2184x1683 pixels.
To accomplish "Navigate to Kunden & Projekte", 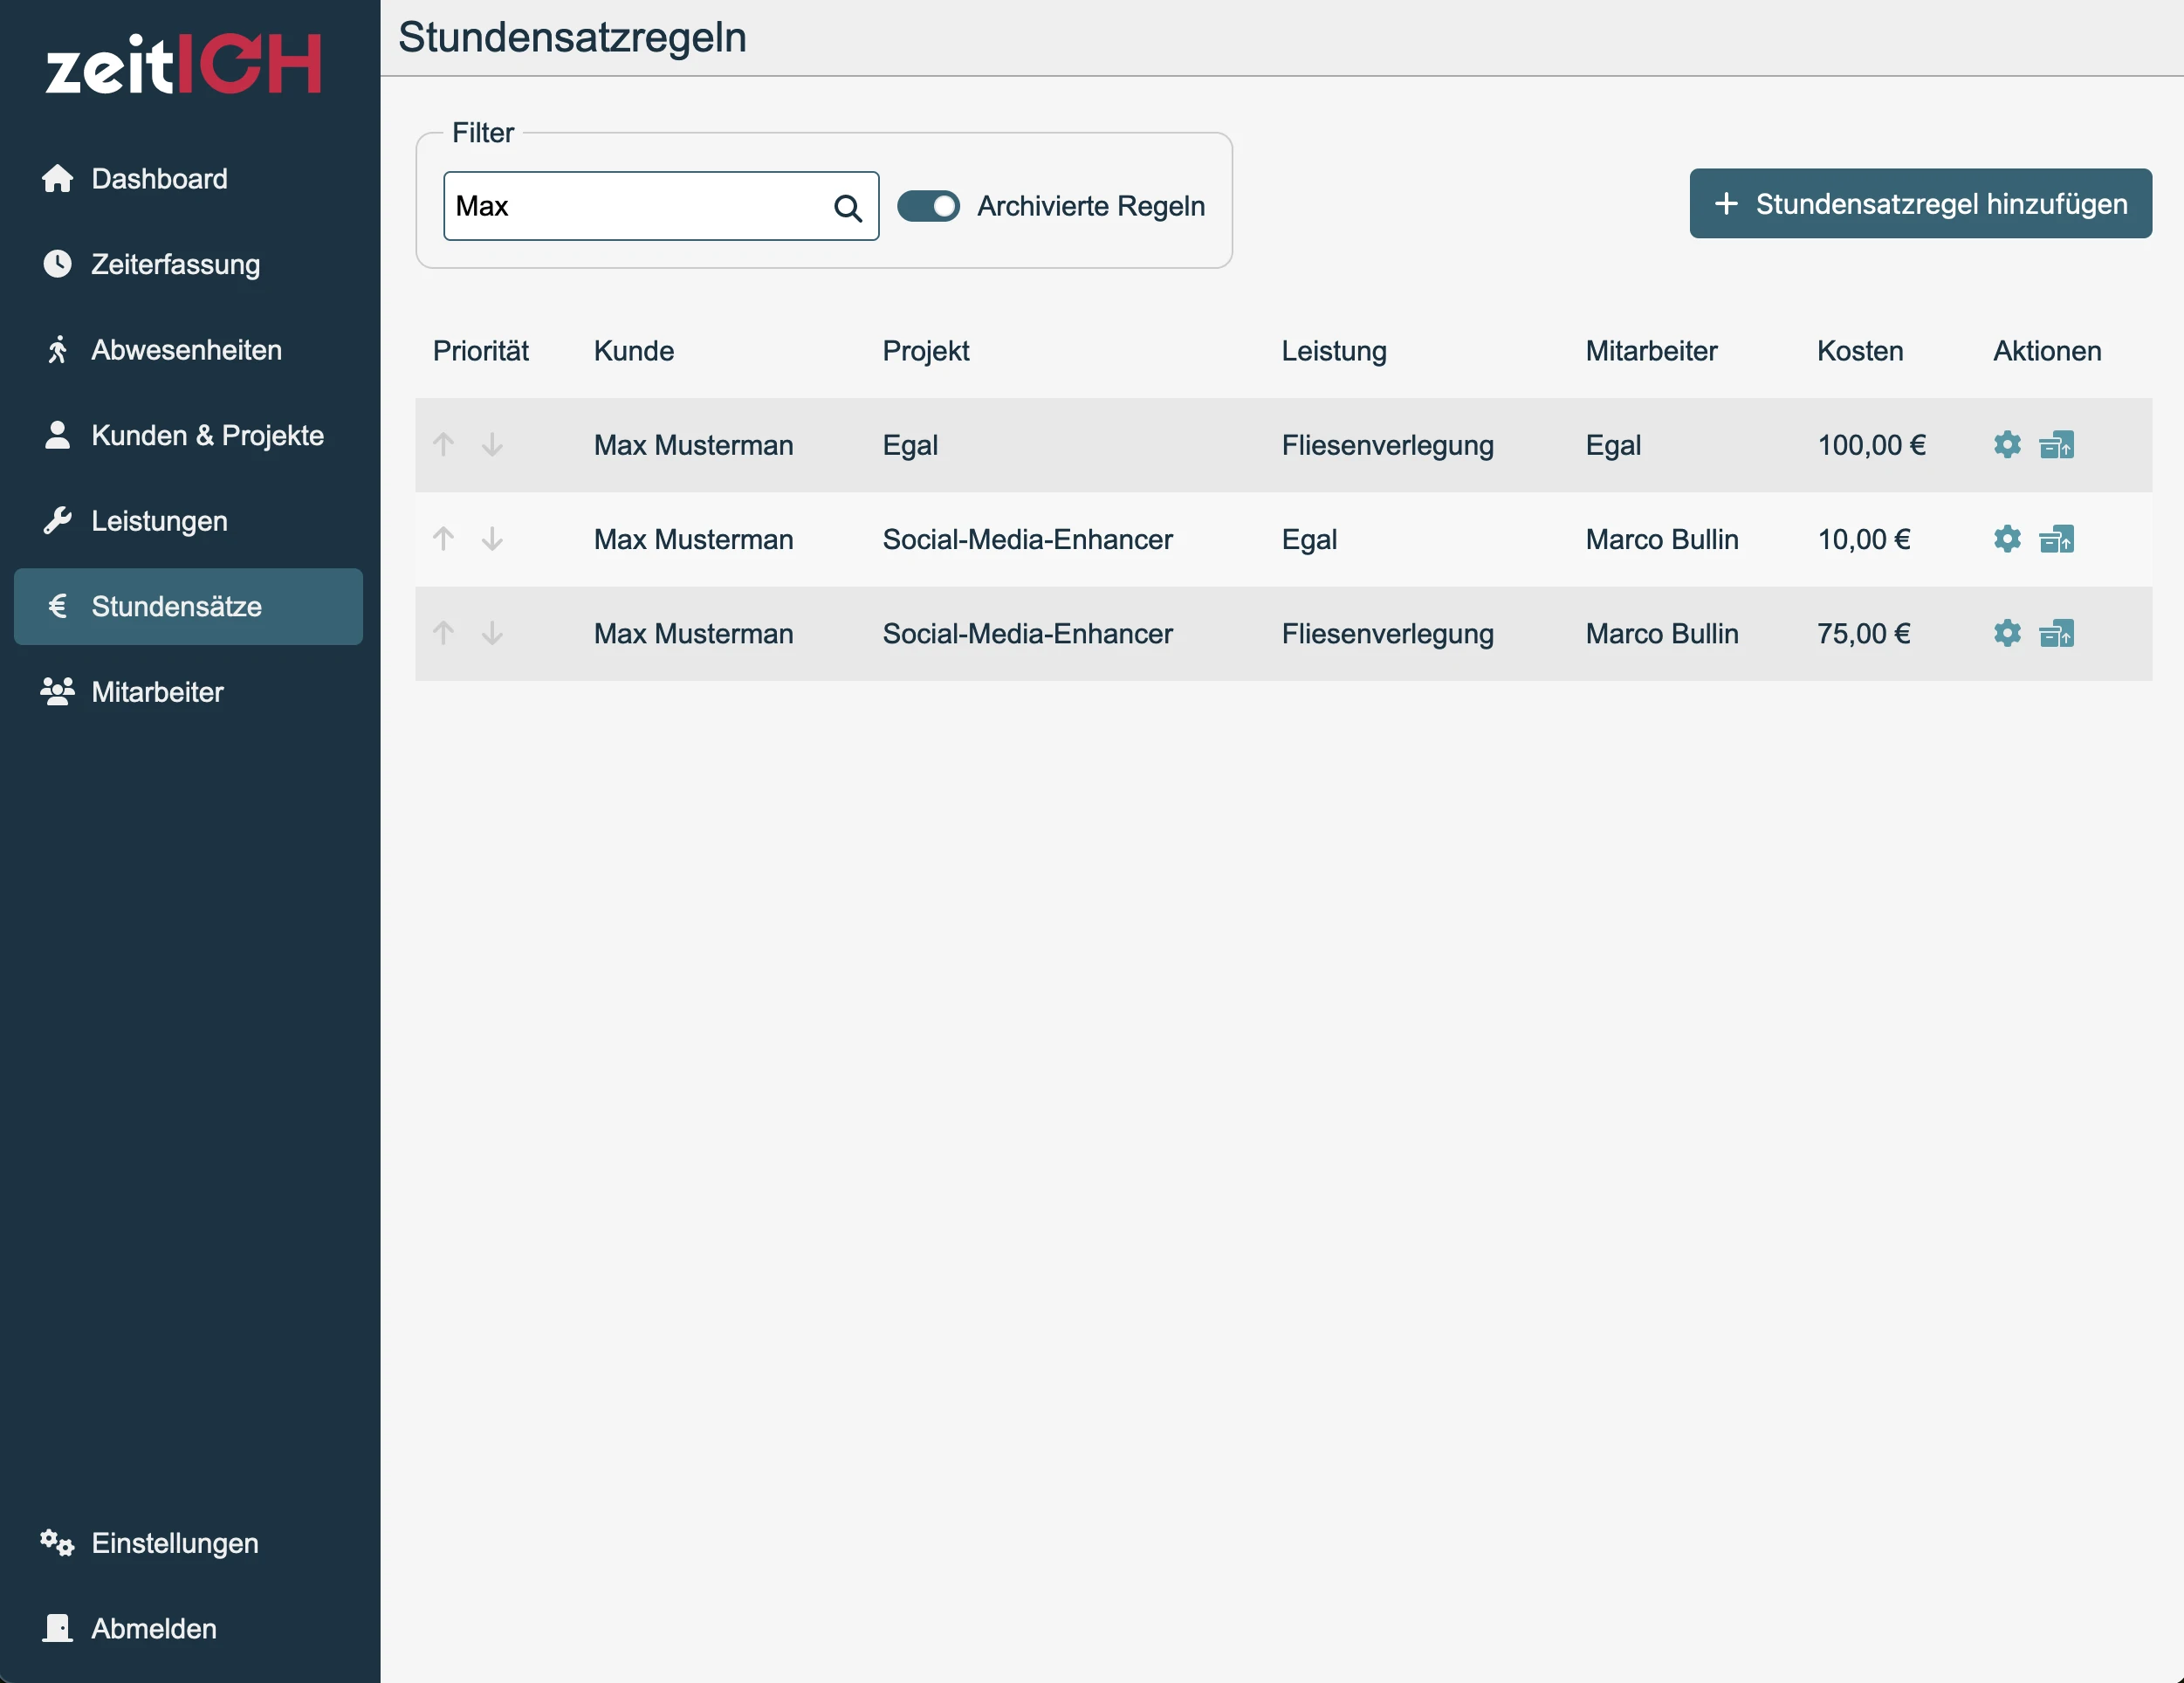I will click(x=188, y=435).
